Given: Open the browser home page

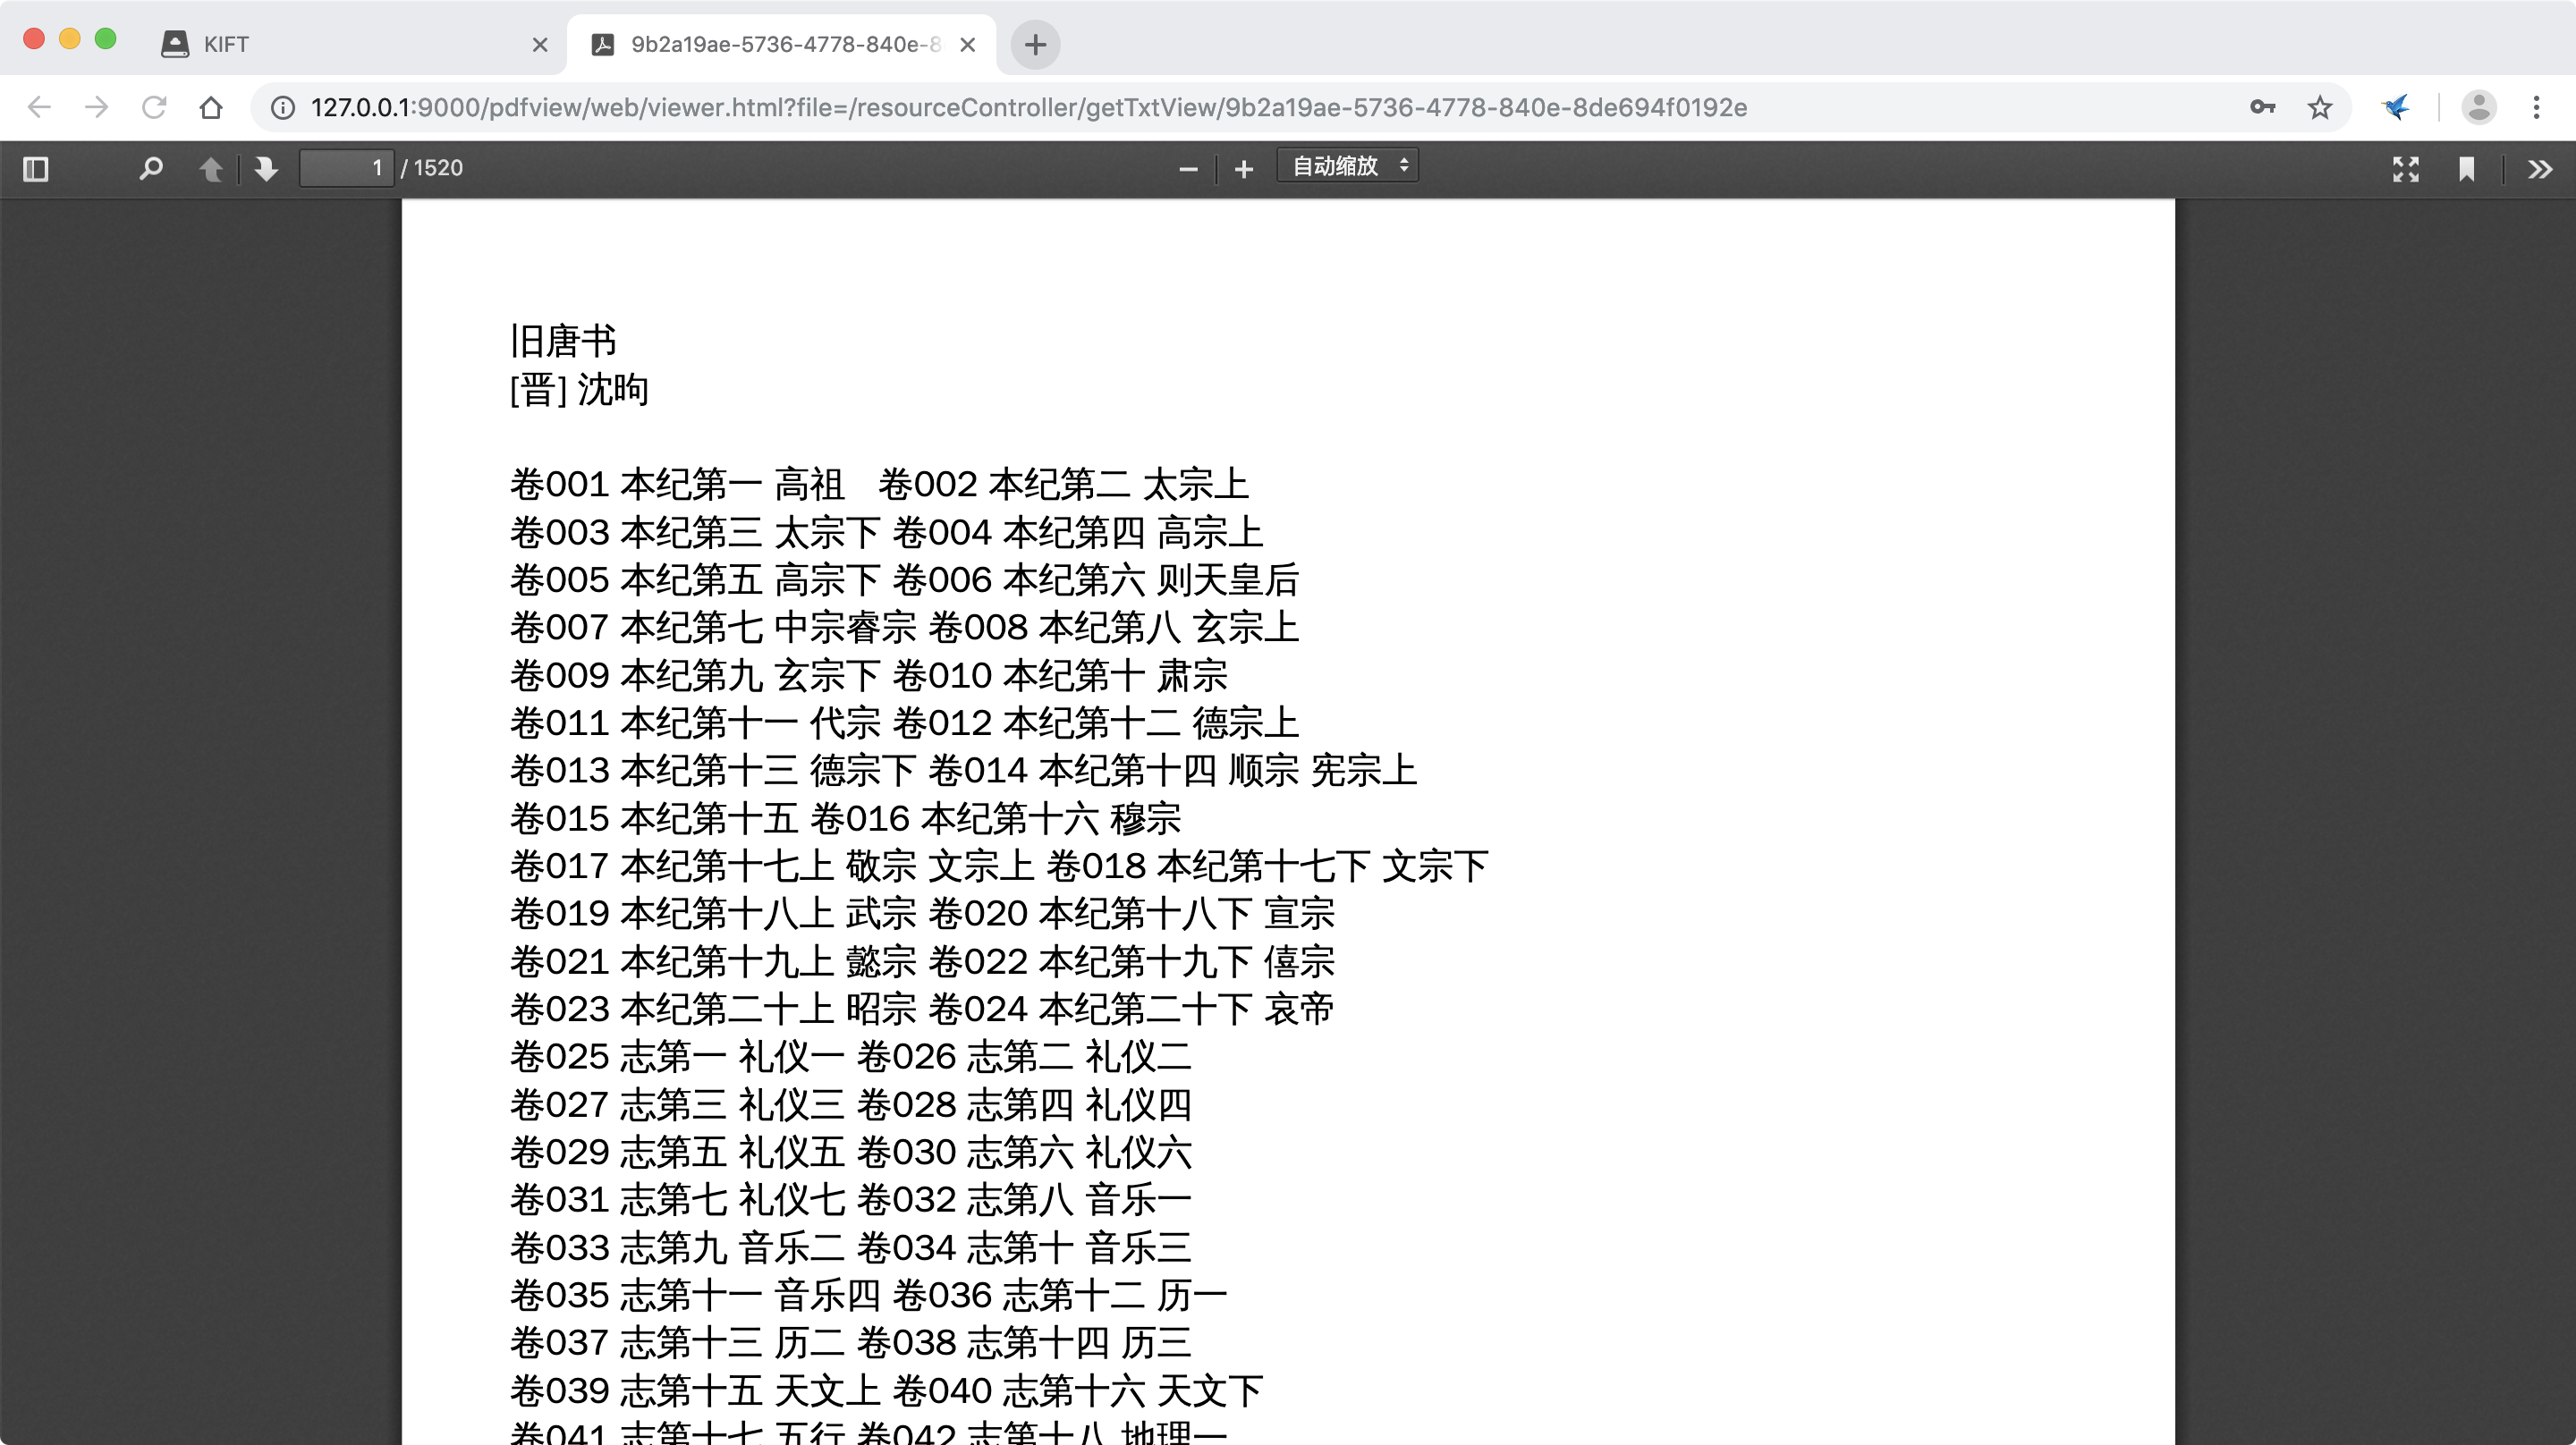Looking at the screenshot, I should [210, 107].
